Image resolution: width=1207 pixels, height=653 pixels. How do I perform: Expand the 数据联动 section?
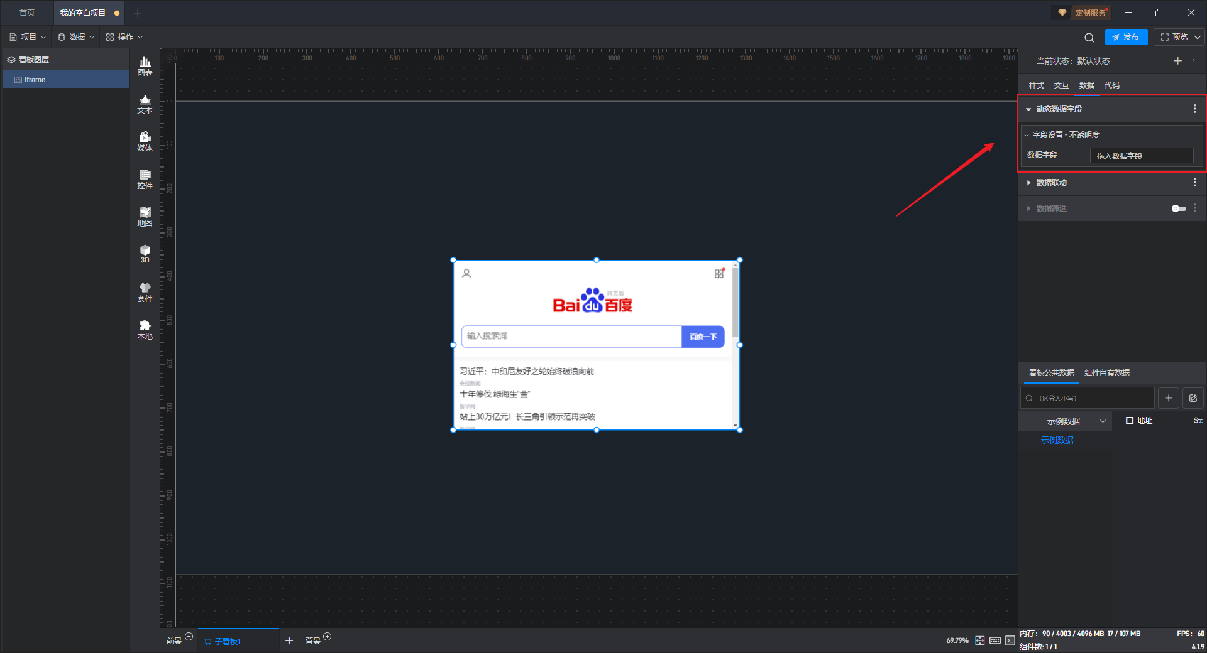1028,183
